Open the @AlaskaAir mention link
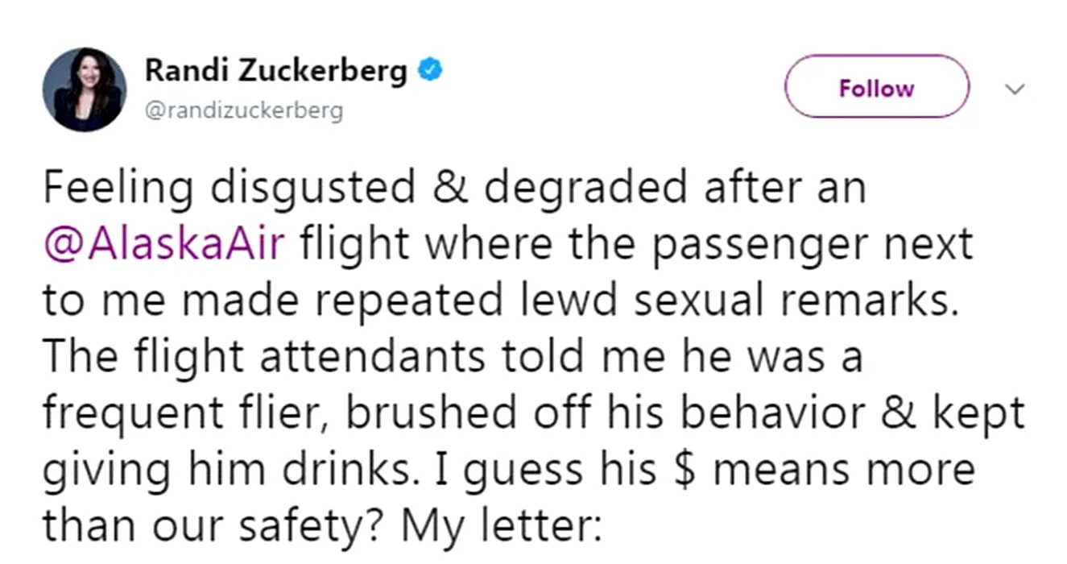Image resolution: width=1067 pixels, height=564 pixels. click(x=164, y=245)
